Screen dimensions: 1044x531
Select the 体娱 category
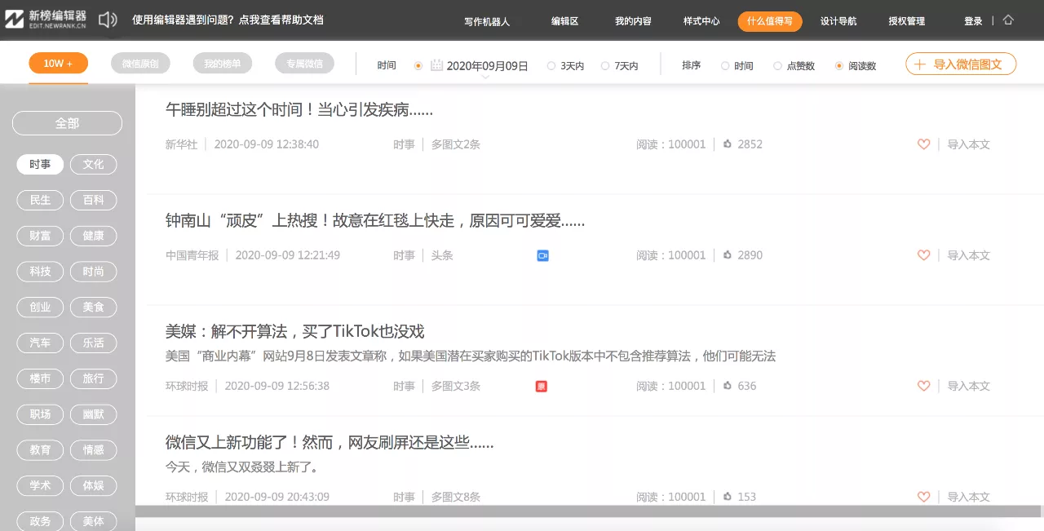coord(94,485)
